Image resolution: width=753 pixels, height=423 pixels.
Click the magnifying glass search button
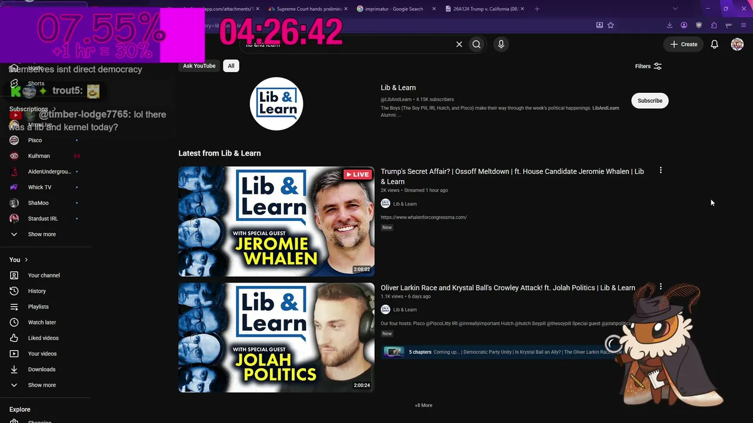477,44
